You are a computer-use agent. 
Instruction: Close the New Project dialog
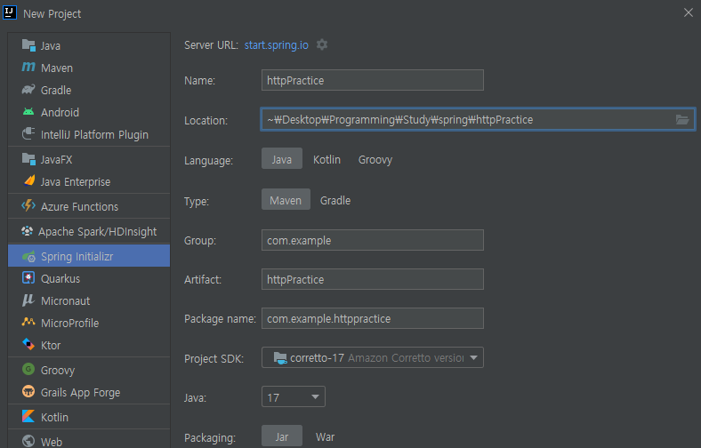(689, 12)
